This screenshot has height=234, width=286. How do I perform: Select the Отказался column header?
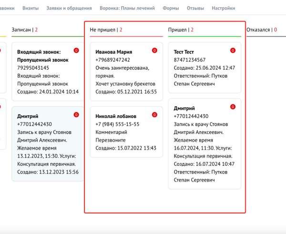[x=261, y=30]
